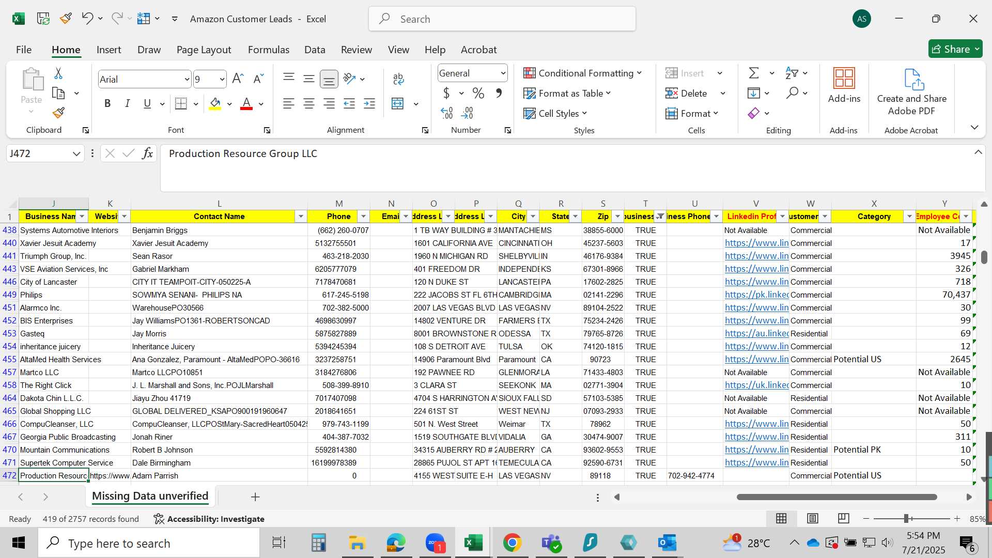Switch to the Data tab

click(x=315, y=50)
